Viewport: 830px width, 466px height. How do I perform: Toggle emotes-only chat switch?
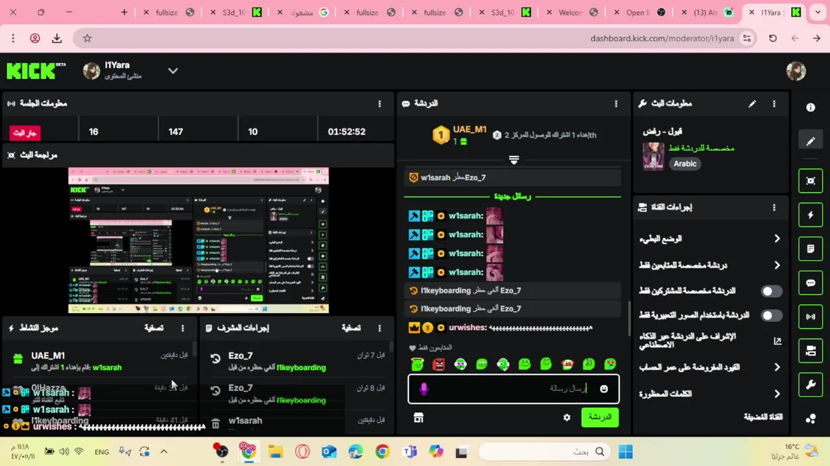click(x=771, y=315)
